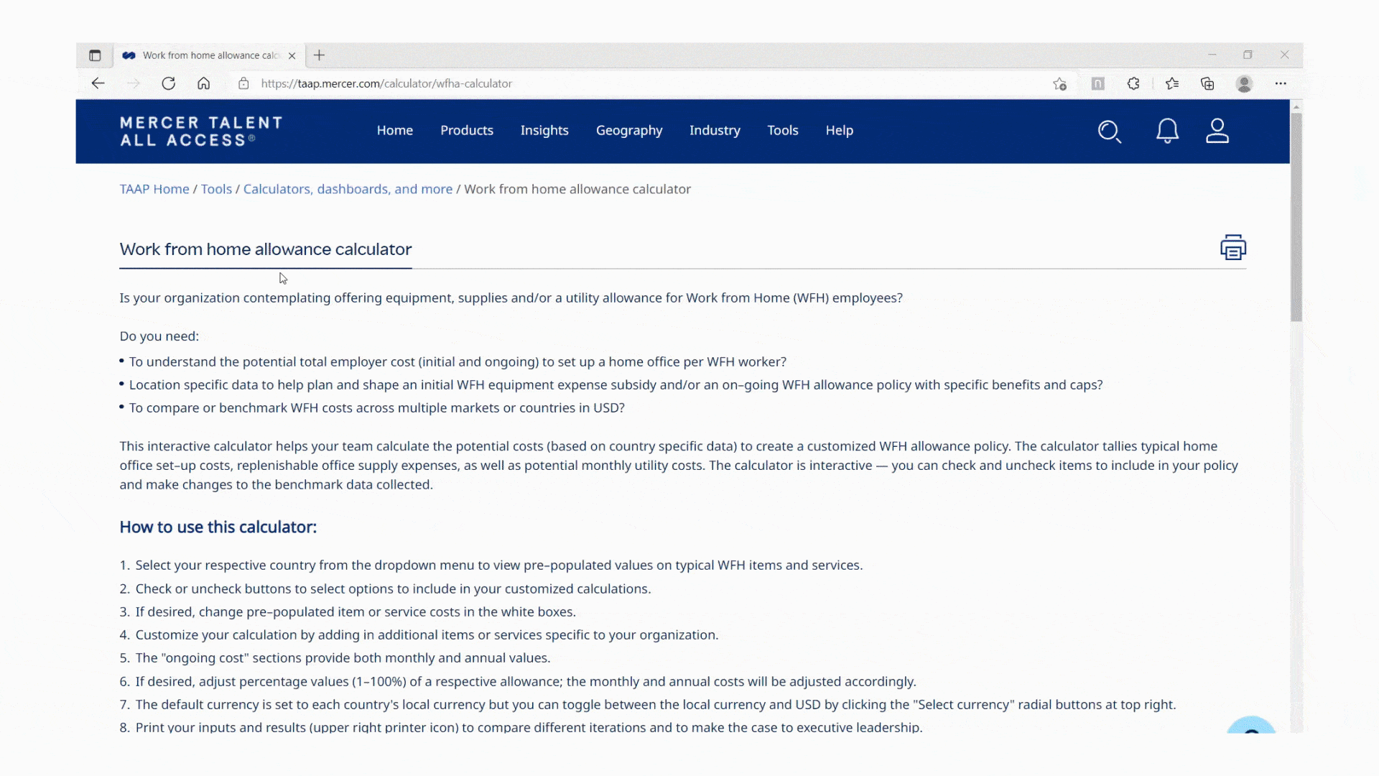Open the favorites list icon
This screenshot has height=776, width=1379.
1172,83
